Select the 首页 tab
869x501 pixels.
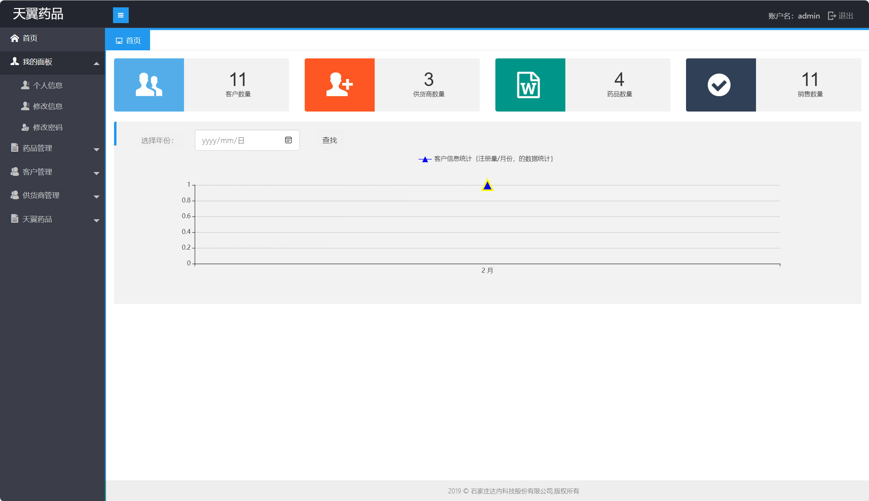click(x=128, y=41)
